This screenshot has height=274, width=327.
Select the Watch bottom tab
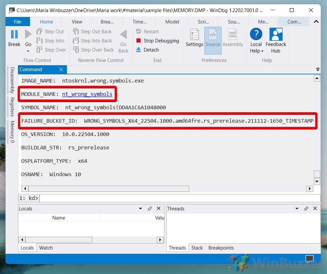(x=46, y=248)
